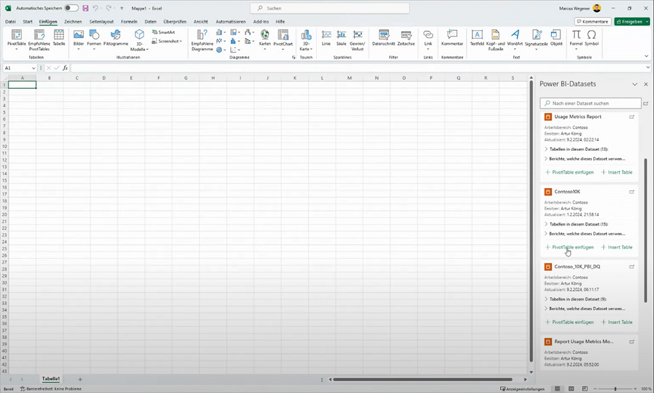Insert a PivotChart
This screenshot has width=654, height=393.
(283, 39)
